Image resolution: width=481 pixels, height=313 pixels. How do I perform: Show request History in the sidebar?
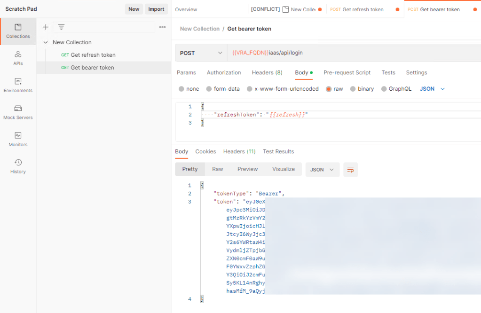click(x=18, y=166)
